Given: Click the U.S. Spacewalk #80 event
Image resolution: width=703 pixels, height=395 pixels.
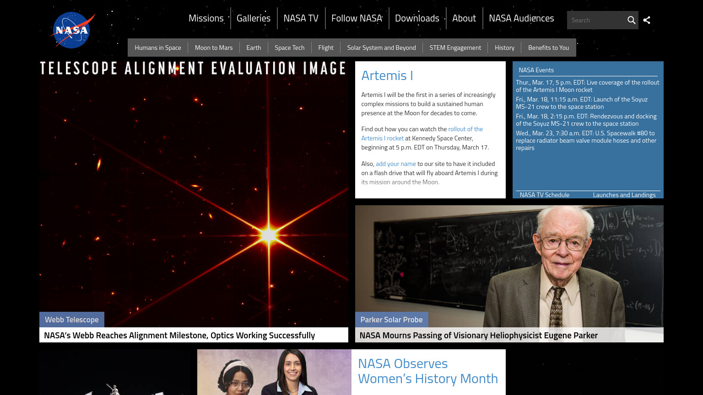Looking at the screenshot, I should click(x=586, y=140).
